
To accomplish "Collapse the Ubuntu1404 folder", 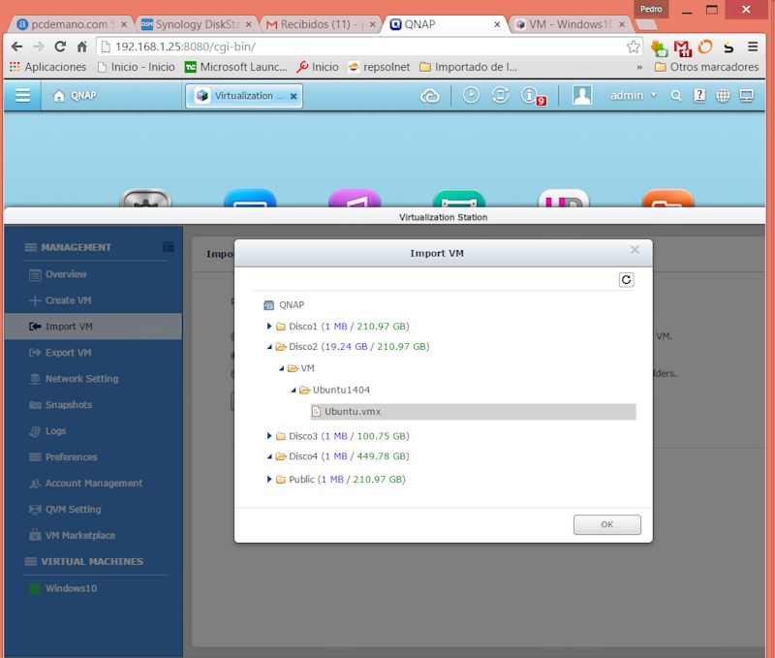I will tap(294, 391).
